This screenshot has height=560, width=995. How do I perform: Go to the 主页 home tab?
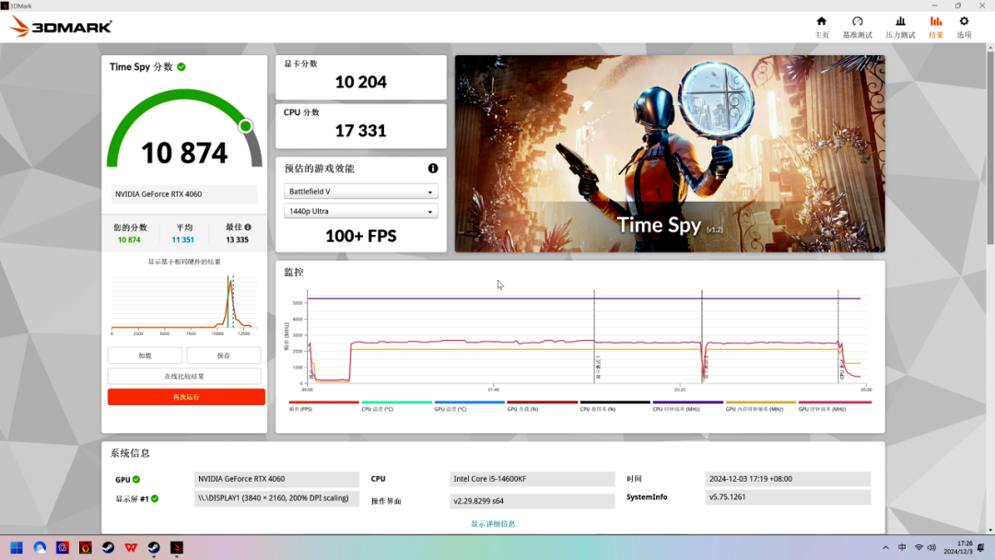click(x=822, y=27)
